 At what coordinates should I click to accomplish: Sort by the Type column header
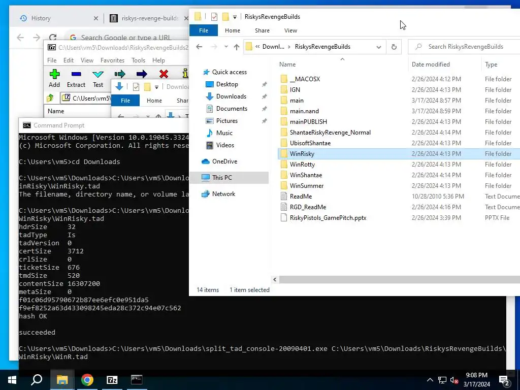tap(491, 64)
